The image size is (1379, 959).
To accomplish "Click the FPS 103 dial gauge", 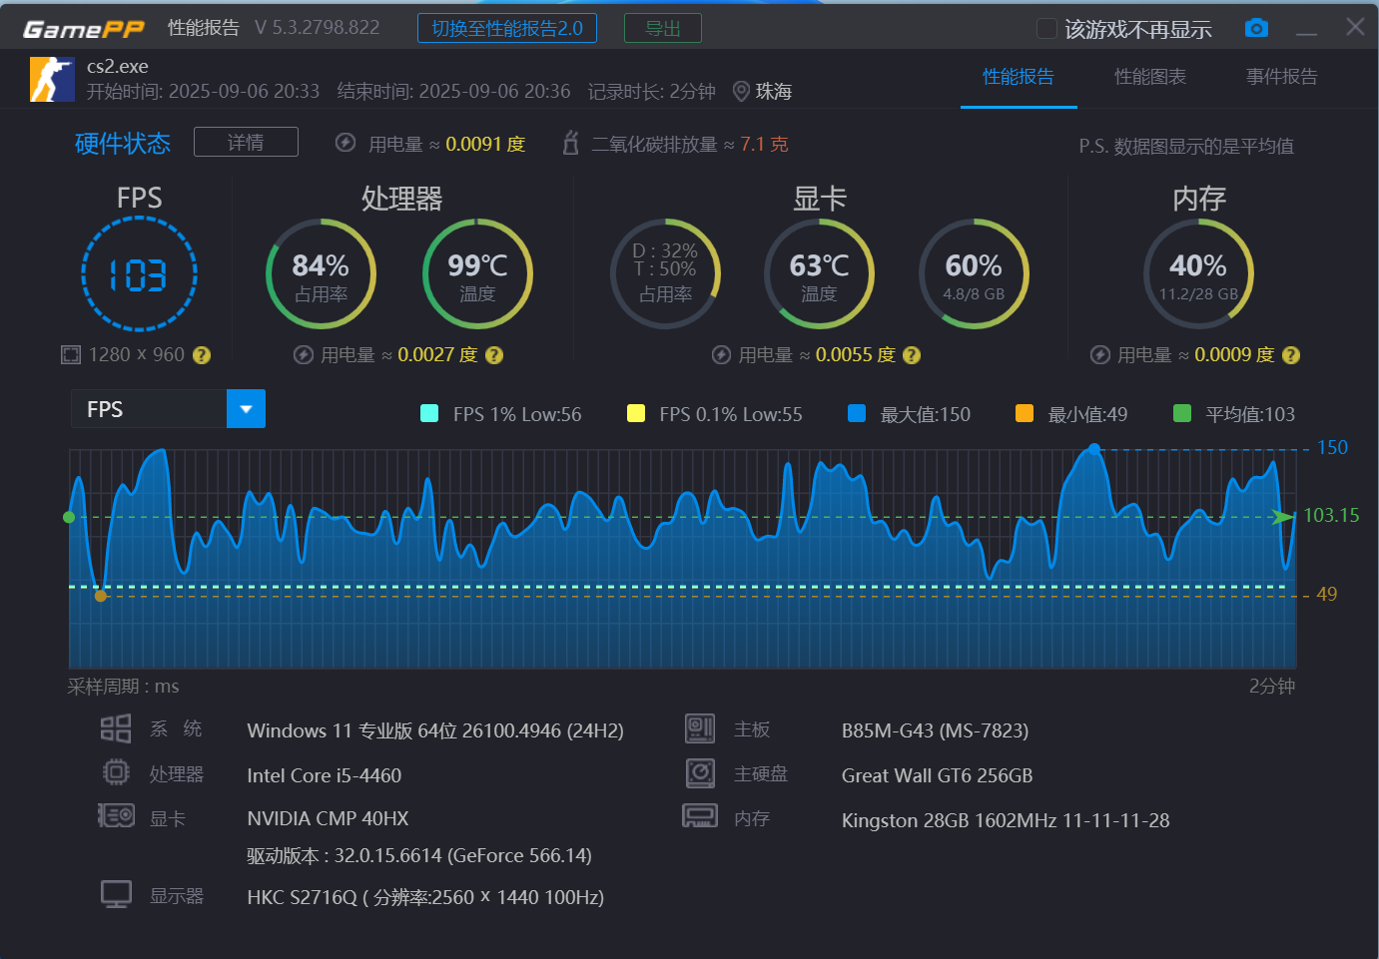I will coord(139,274).
